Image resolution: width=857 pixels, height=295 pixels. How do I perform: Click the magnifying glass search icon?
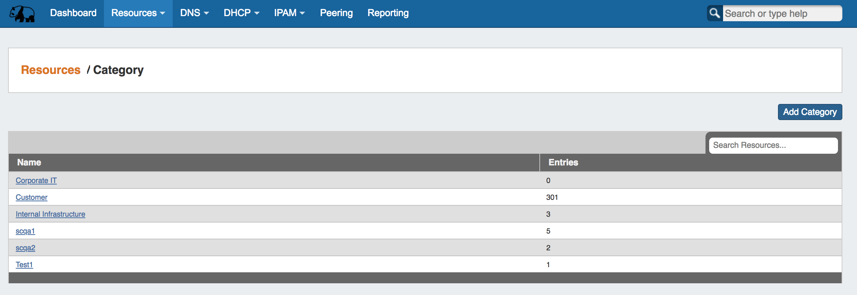[714, 14]
